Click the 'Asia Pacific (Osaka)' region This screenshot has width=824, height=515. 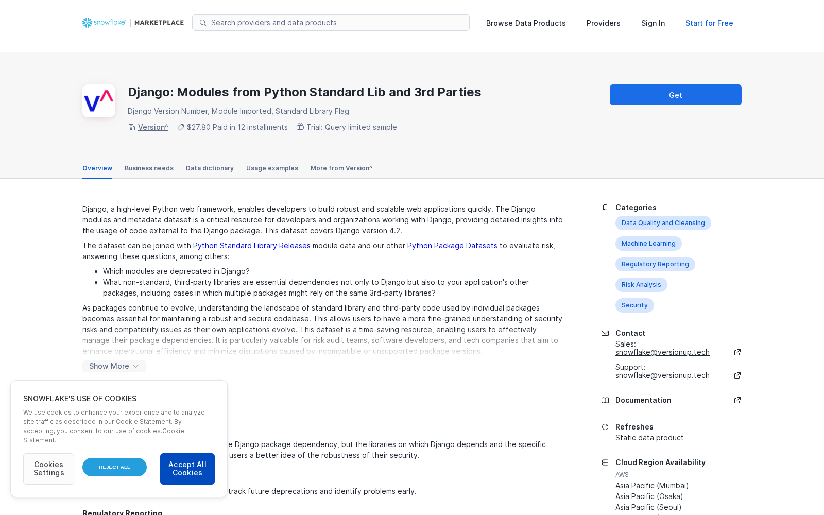coord(649,496)
